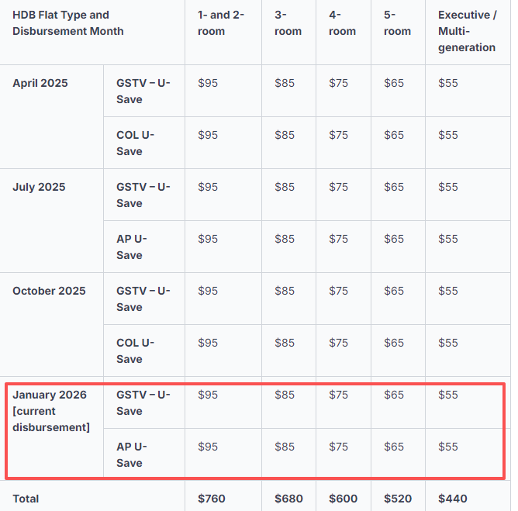Image resolution: width=518 pixels, height=511 pixels.
Task: Select "AP U-Save" label under July 2025
Action: [133, 247]
